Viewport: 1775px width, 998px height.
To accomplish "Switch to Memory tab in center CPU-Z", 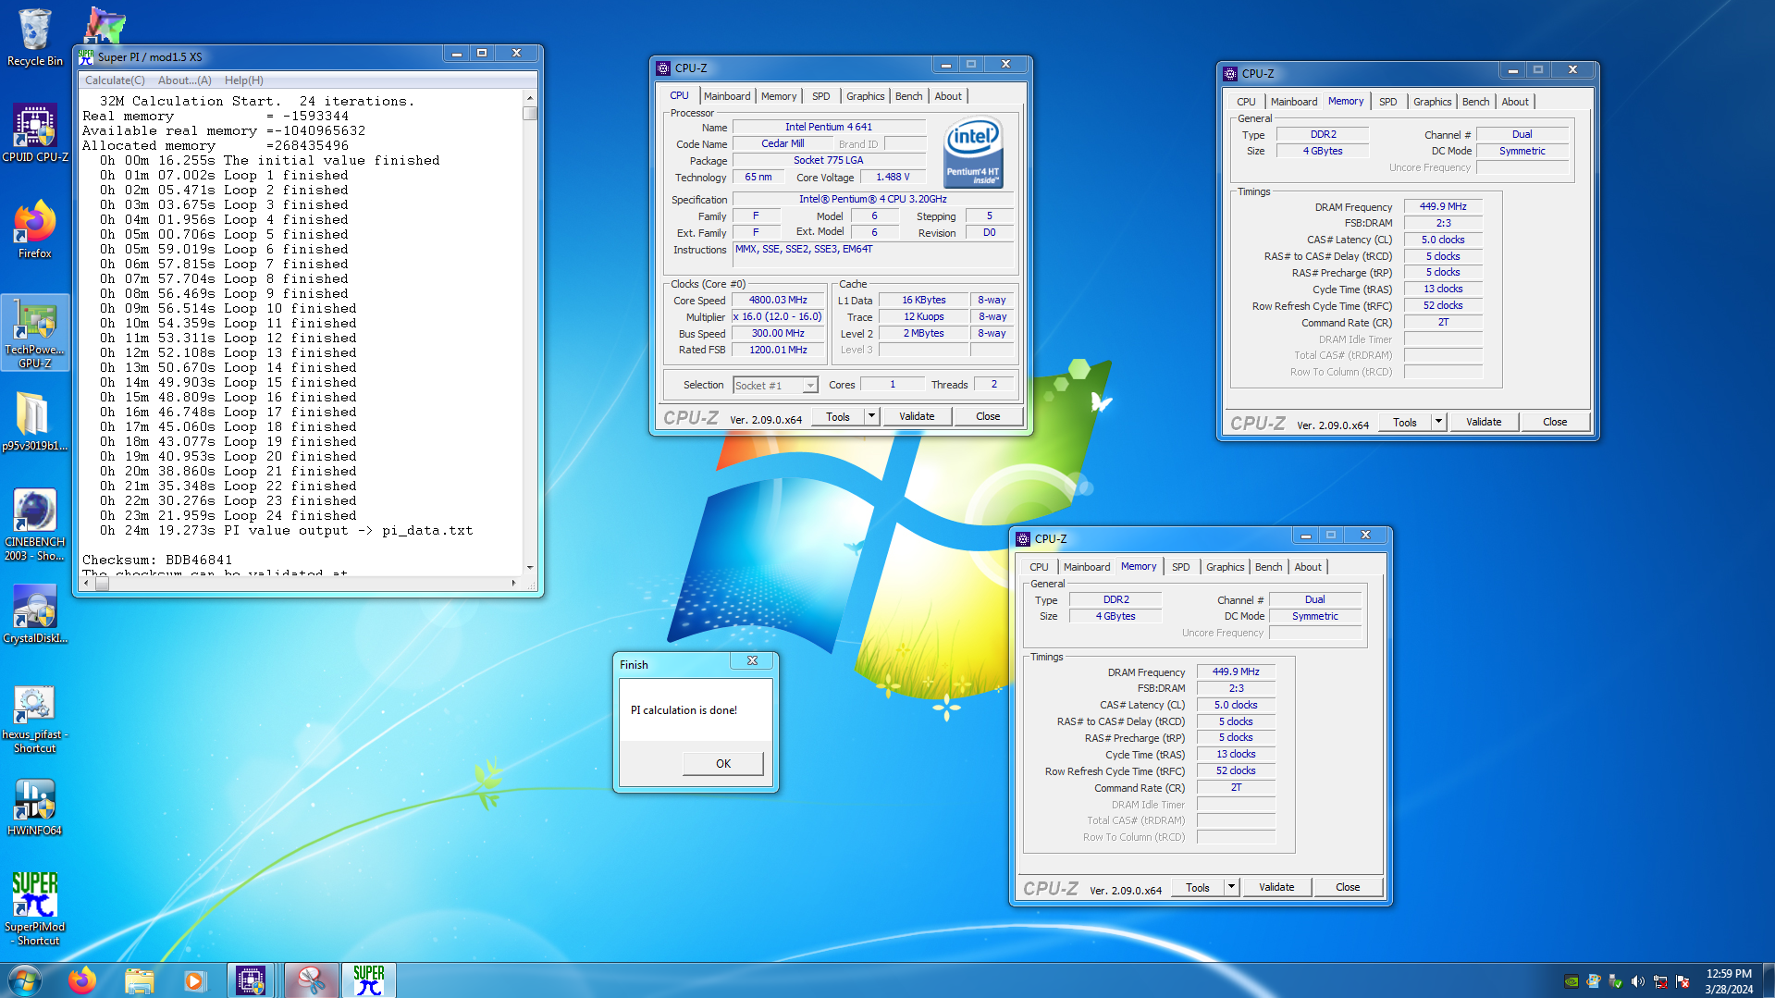I will (779, 96).
